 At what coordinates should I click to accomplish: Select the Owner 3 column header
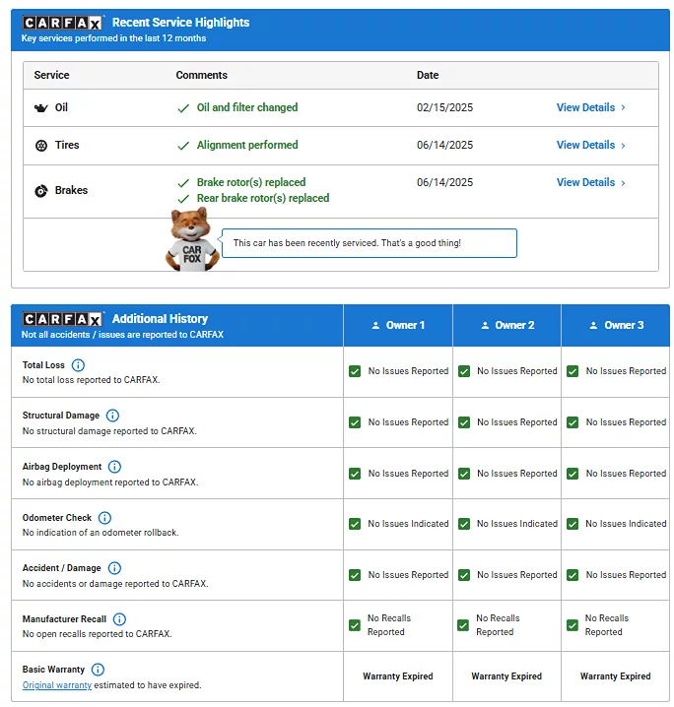(x=615, y=326)
